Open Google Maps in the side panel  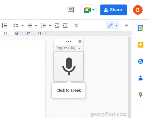[141, 95]
